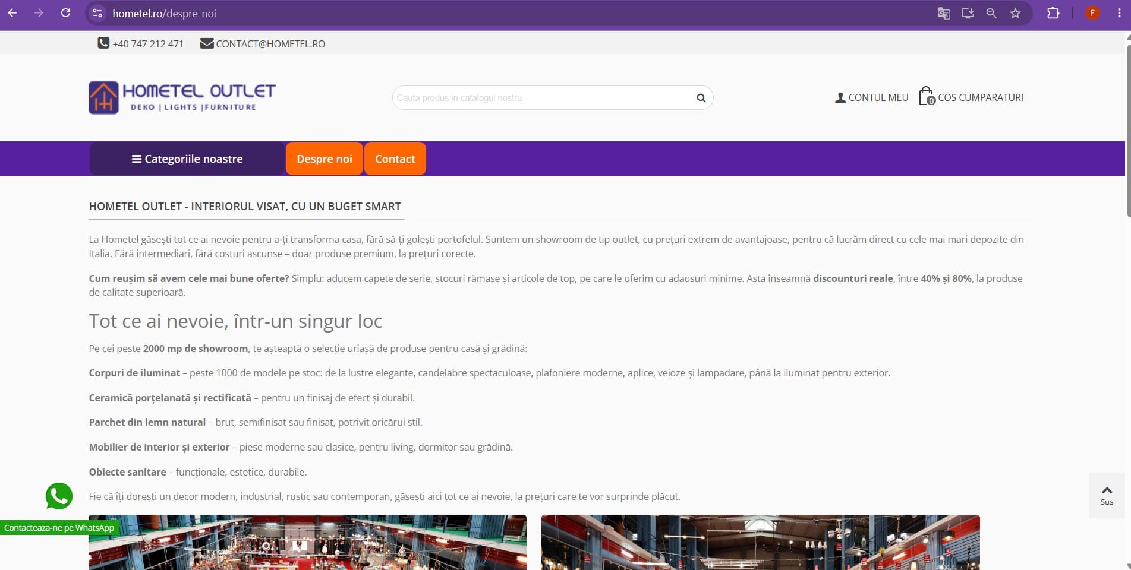1131x570 pixels.
Task: Click the text Parchet din lemn natural
Action: click(147, 422)
